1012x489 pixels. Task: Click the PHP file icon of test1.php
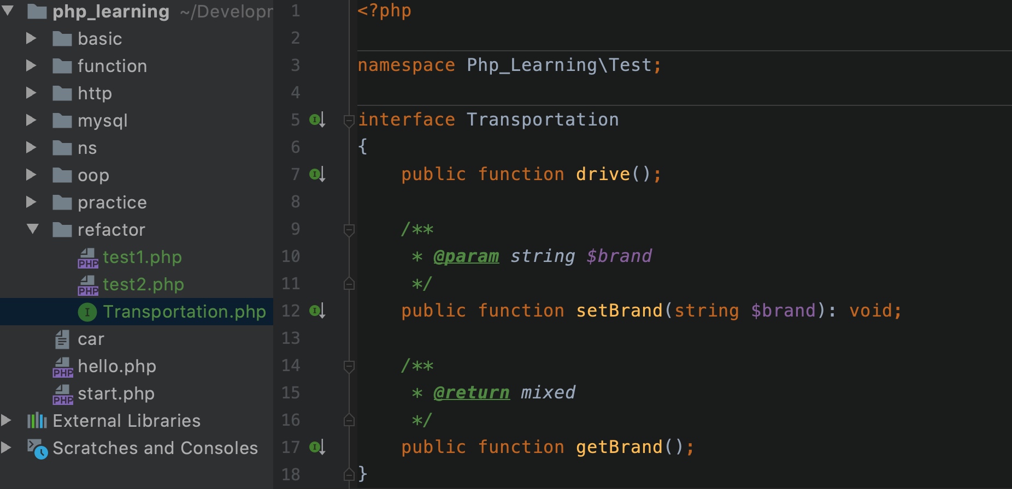(x=87, y=258)
